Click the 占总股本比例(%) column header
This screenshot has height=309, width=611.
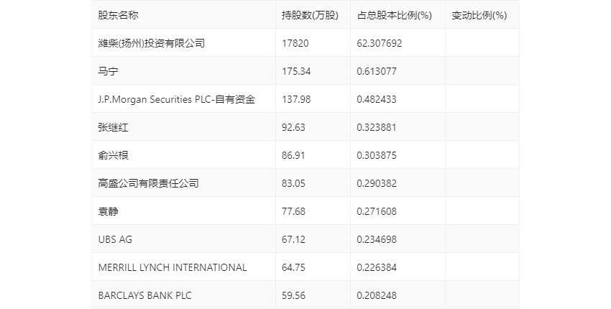395,15
